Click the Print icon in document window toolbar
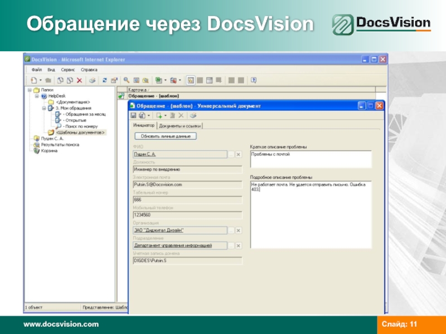This screenshot has width=446, height=334. pos(193,116)
